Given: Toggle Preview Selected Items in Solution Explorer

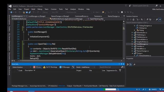Looking at the screenshot, I should click(x=160, y=19).
